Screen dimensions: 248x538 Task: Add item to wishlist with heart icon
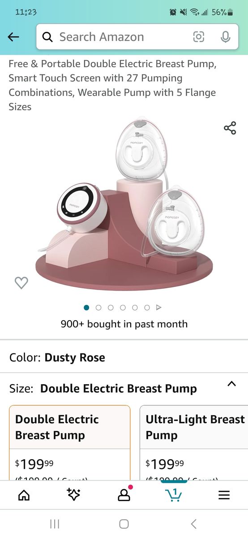(x=21, y=282)
